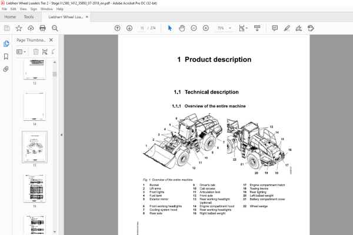
Task: Zoom in with the plus icon
Action: 206,28
